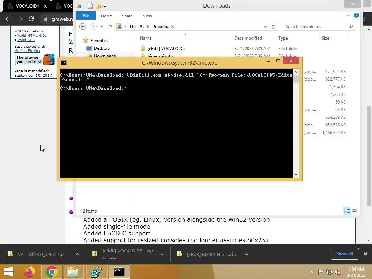Go up one folder level in Explorer
This screenshot has width=372, height=279.
tap(110, 27)
